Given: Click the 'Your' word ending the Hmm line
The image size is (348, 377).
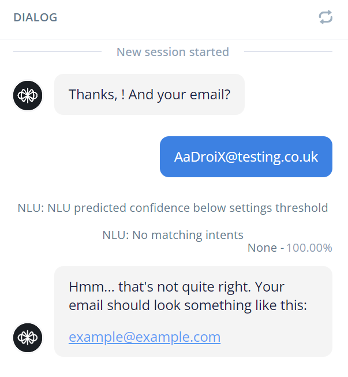Looking at the screenshot, I should pos(270,287).
